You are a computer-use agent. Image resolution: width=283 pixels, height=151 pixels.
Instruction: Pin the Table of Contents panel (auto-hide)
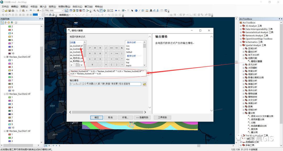tap(40, 19)
